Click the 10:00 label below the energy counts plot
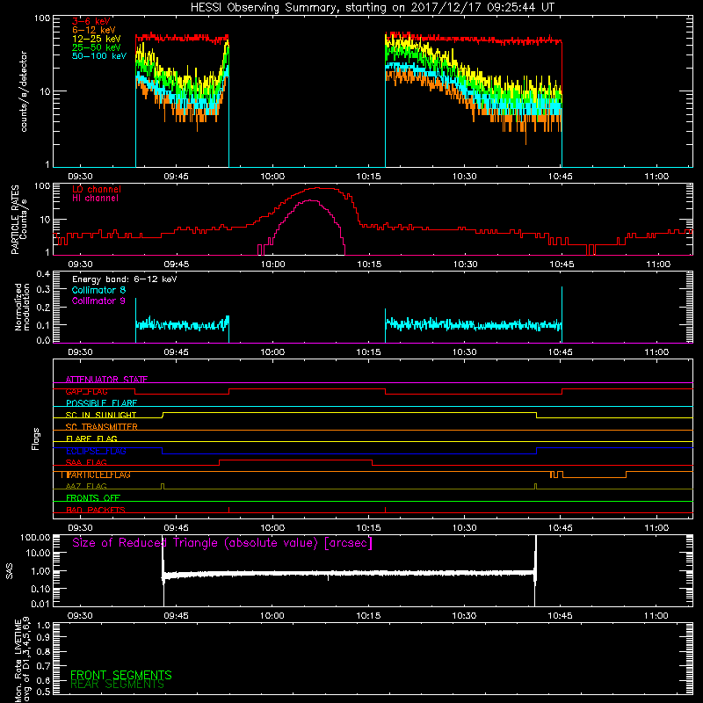This screenshot has height=703, width=703. [x=272, y=177]
